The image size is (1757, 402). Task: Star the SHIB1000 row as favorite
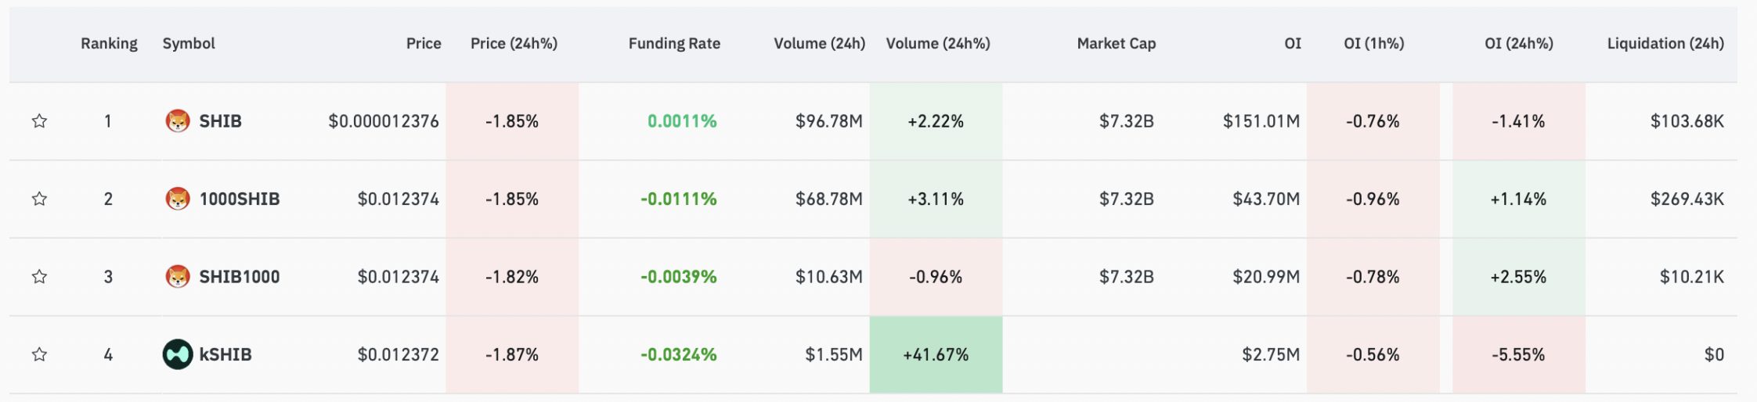point(39,277)
